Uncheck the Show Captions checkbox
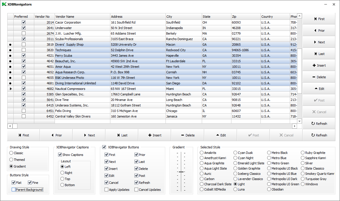Viewport: 340px width, 201px height. click(60, 155)
